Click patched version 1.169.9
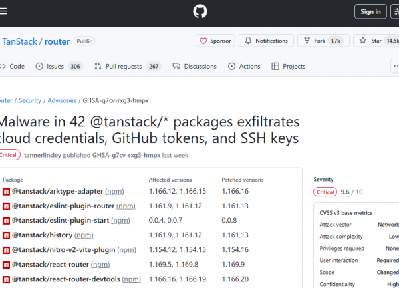This screenshot has width=399, height=288. tap(233, 265)
